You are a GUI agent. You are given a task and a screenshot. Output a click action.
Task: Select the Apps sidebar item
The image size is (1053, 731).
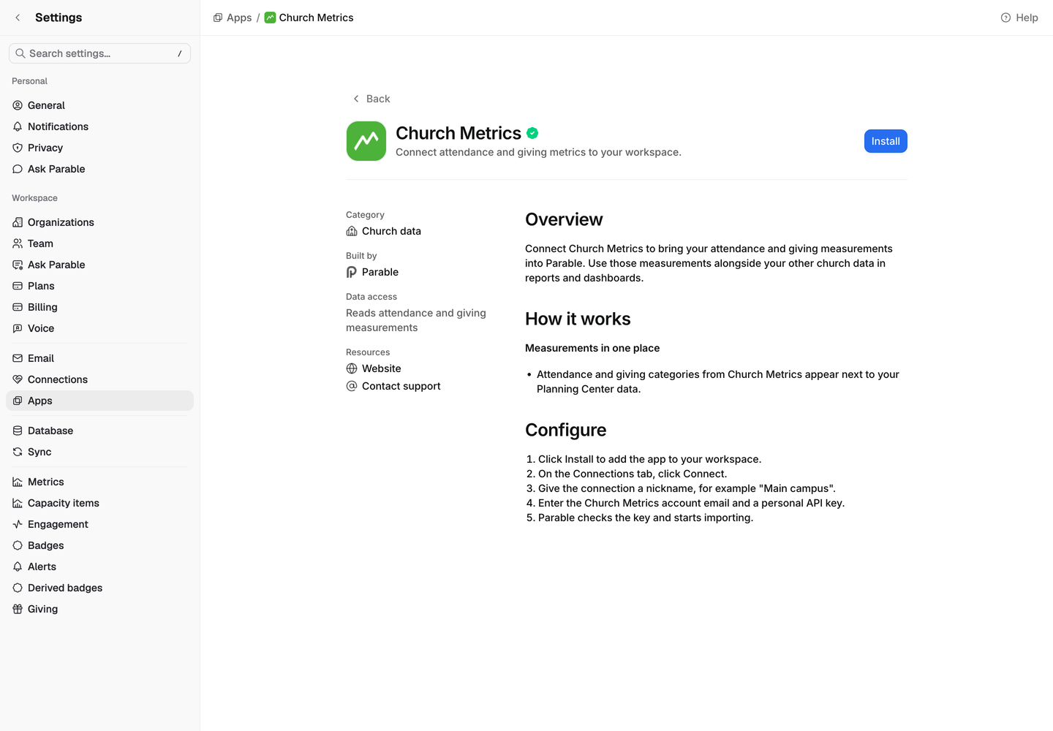pyautogui.click(x=99, y=401)
